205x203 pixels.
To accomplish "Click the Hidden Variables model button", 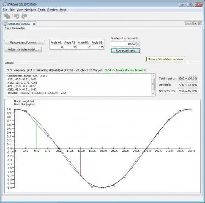I will point(23,49).
